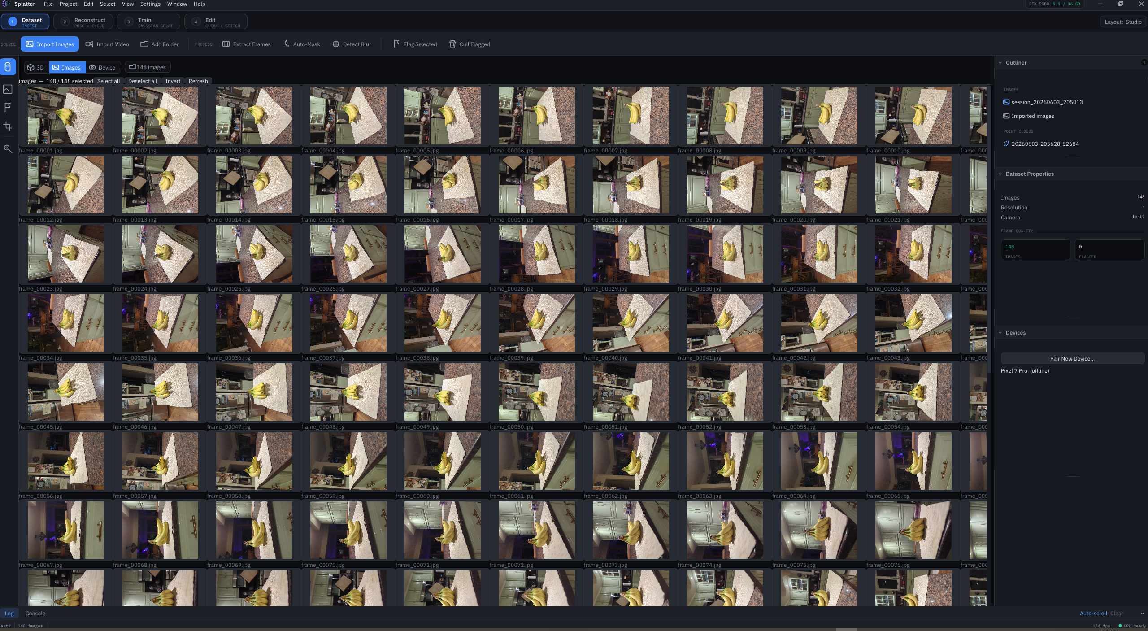Open the Project menu
This screenshot has height=631, width=1148.
point(68,4)
